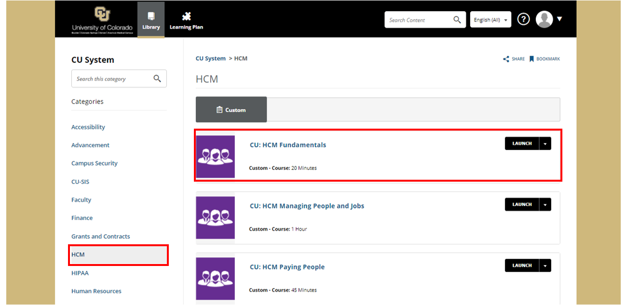Open the HIPAA category
The height and width of the screenshot is (305, 627).
pos(80,273)
